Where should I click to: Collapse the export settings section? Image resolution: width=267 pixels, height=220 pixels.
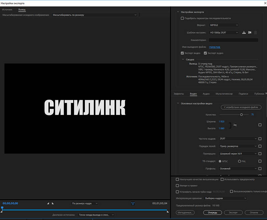[178, 12]
